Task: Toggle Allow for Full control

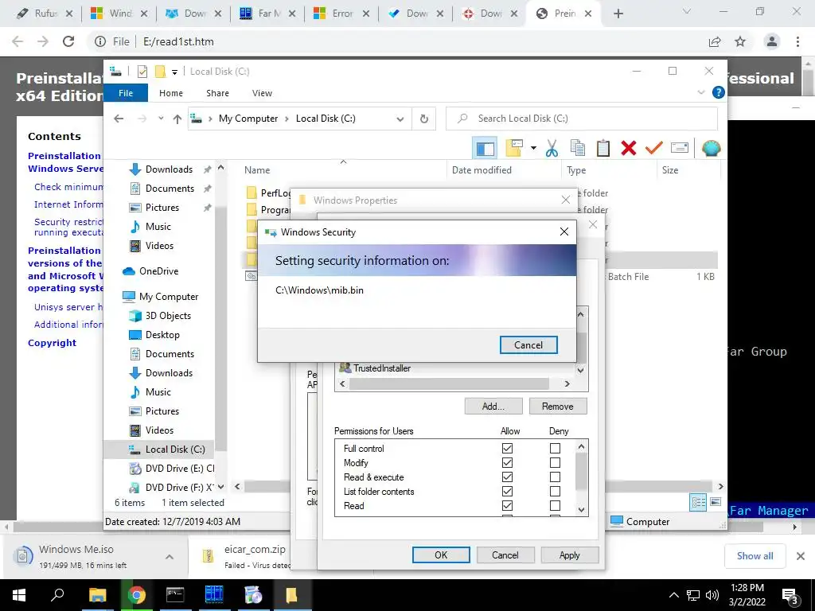Action: click(x=507, y=448)
